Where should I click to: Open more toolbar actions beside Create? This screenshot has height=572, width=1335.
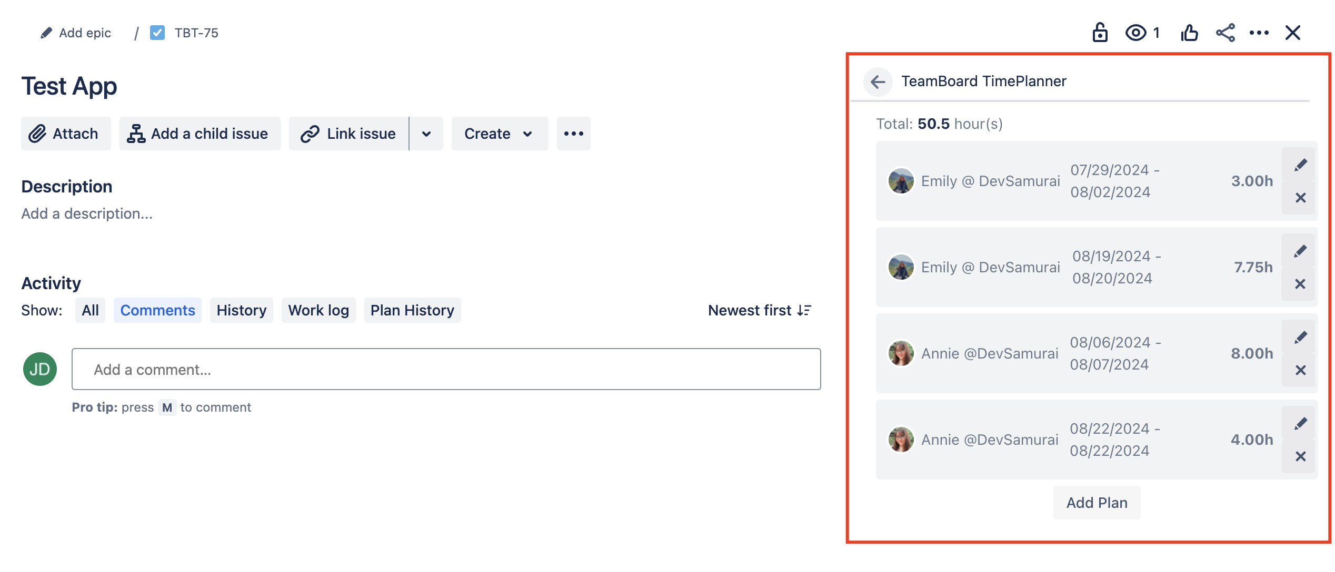click(x=573, y=134)
